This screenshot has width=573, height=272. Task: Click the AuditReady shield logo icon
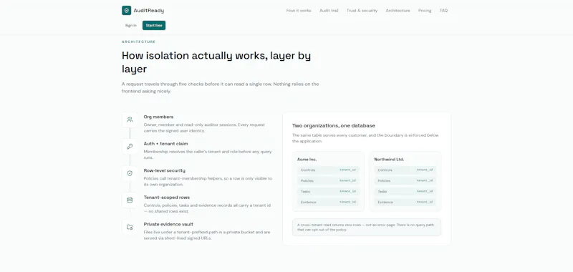(x=127, y=11)
